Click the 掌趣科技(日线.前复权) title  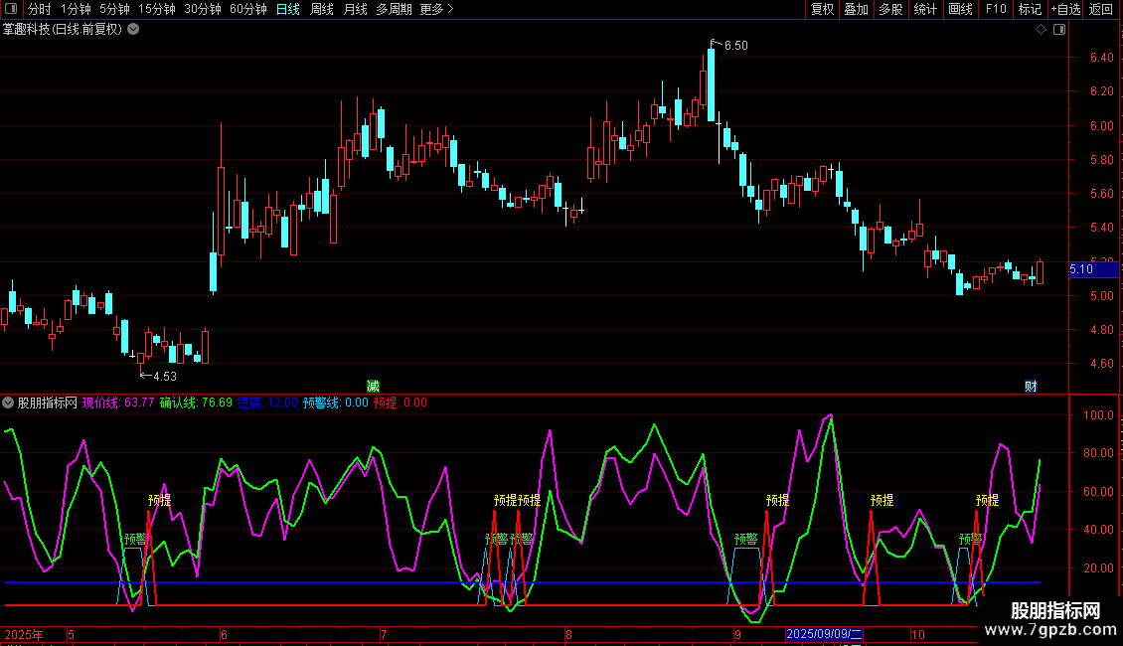point(63,30)
